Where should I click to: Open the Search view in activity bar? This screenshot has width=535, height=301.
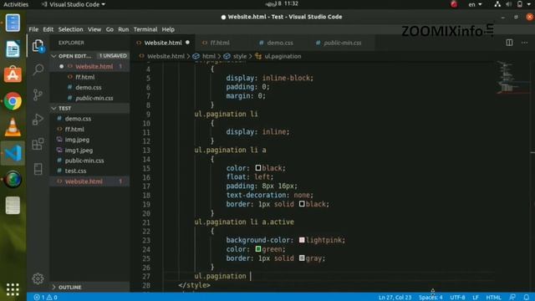[x=38, y=69]
